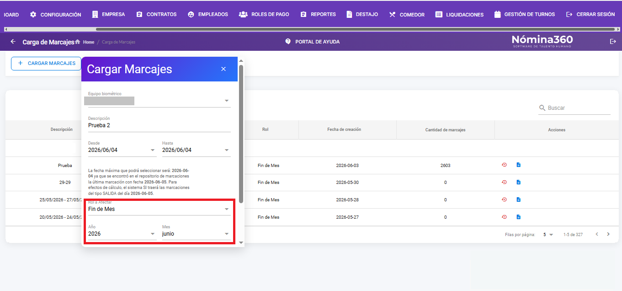The height and width of the screenshot is (291, 622).
Task: Click the Cargar Marcajes button
Action: 46,63
